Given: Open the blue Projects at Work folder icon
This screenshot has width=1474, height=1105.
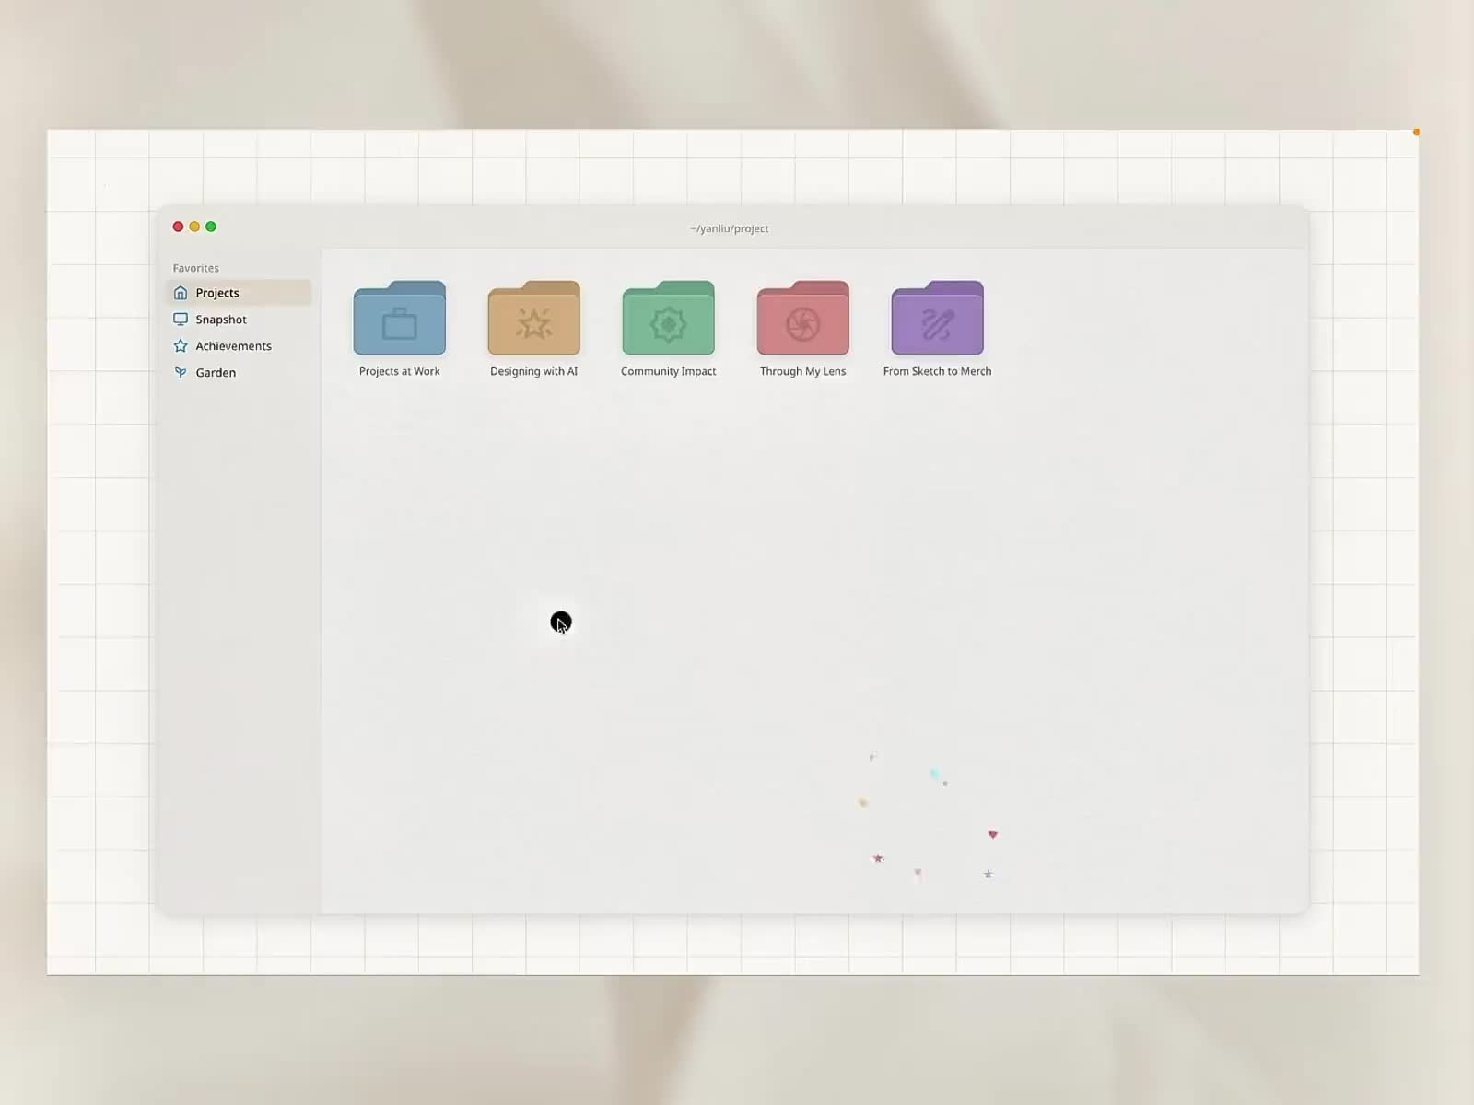Looking at the screenshot, I should point(399,319).
